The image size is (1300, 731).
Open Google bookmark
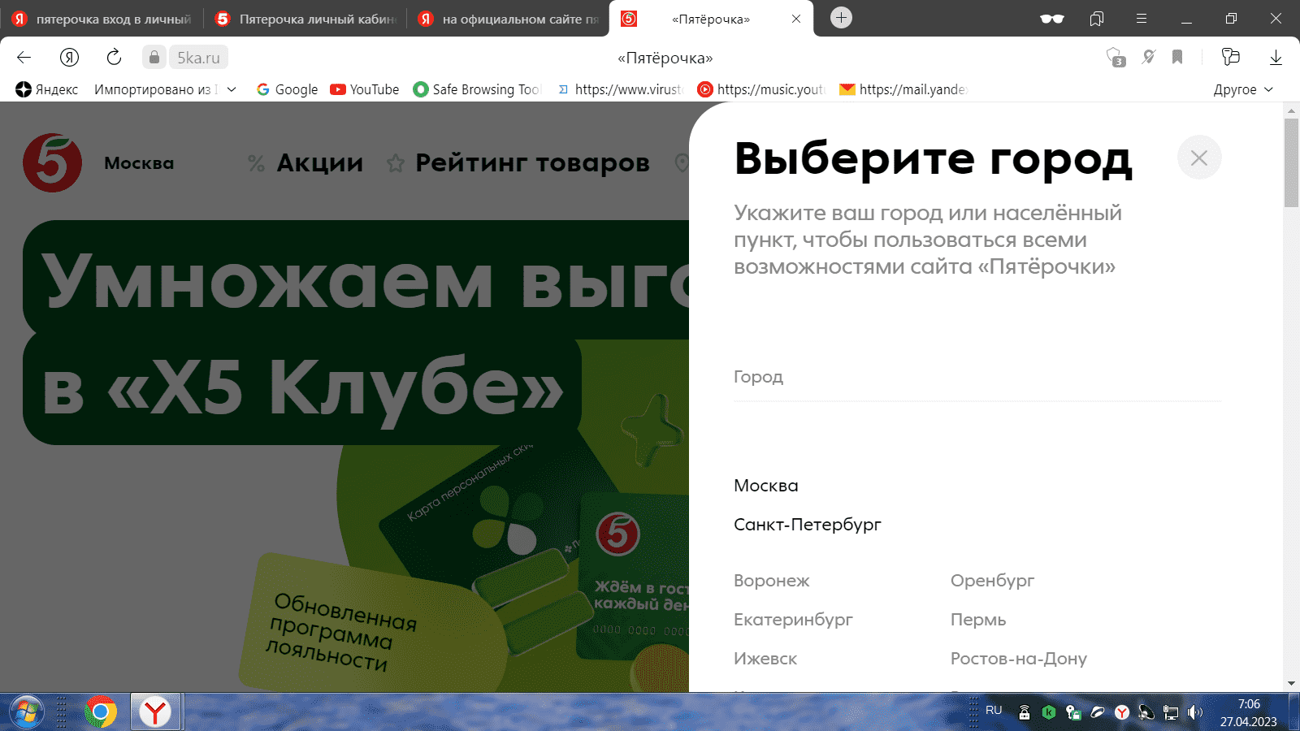pos(287,89)
